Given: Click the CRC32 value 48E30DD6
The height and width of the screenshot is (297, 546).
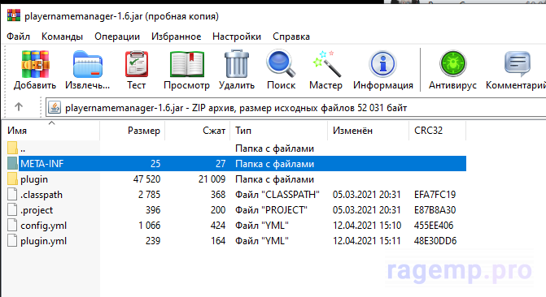Looking at the screenshot, I should pos(435,241).
